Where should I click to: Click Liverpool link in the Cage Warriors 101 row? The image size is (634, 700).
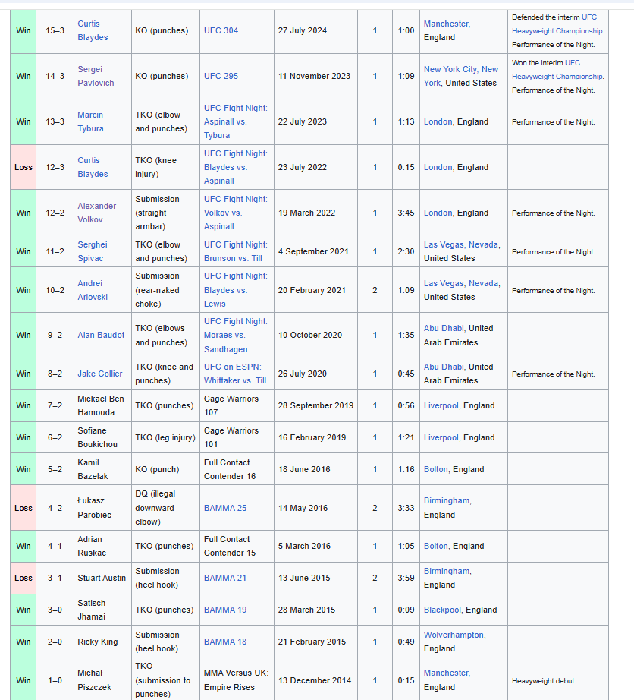(x=441, y=438)
